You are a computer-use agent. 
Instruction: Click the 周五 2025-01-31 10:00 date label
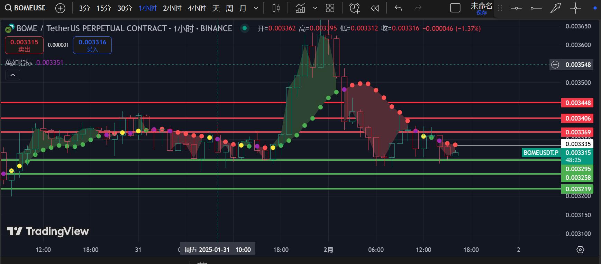click(218, 249)
